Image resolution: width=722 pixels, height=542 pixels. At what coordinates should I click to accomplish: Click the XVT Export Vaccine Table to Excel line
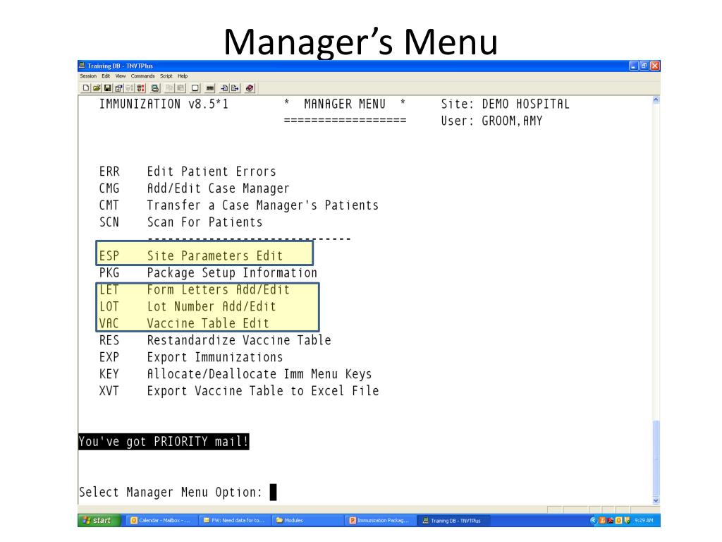pos(238,391)
